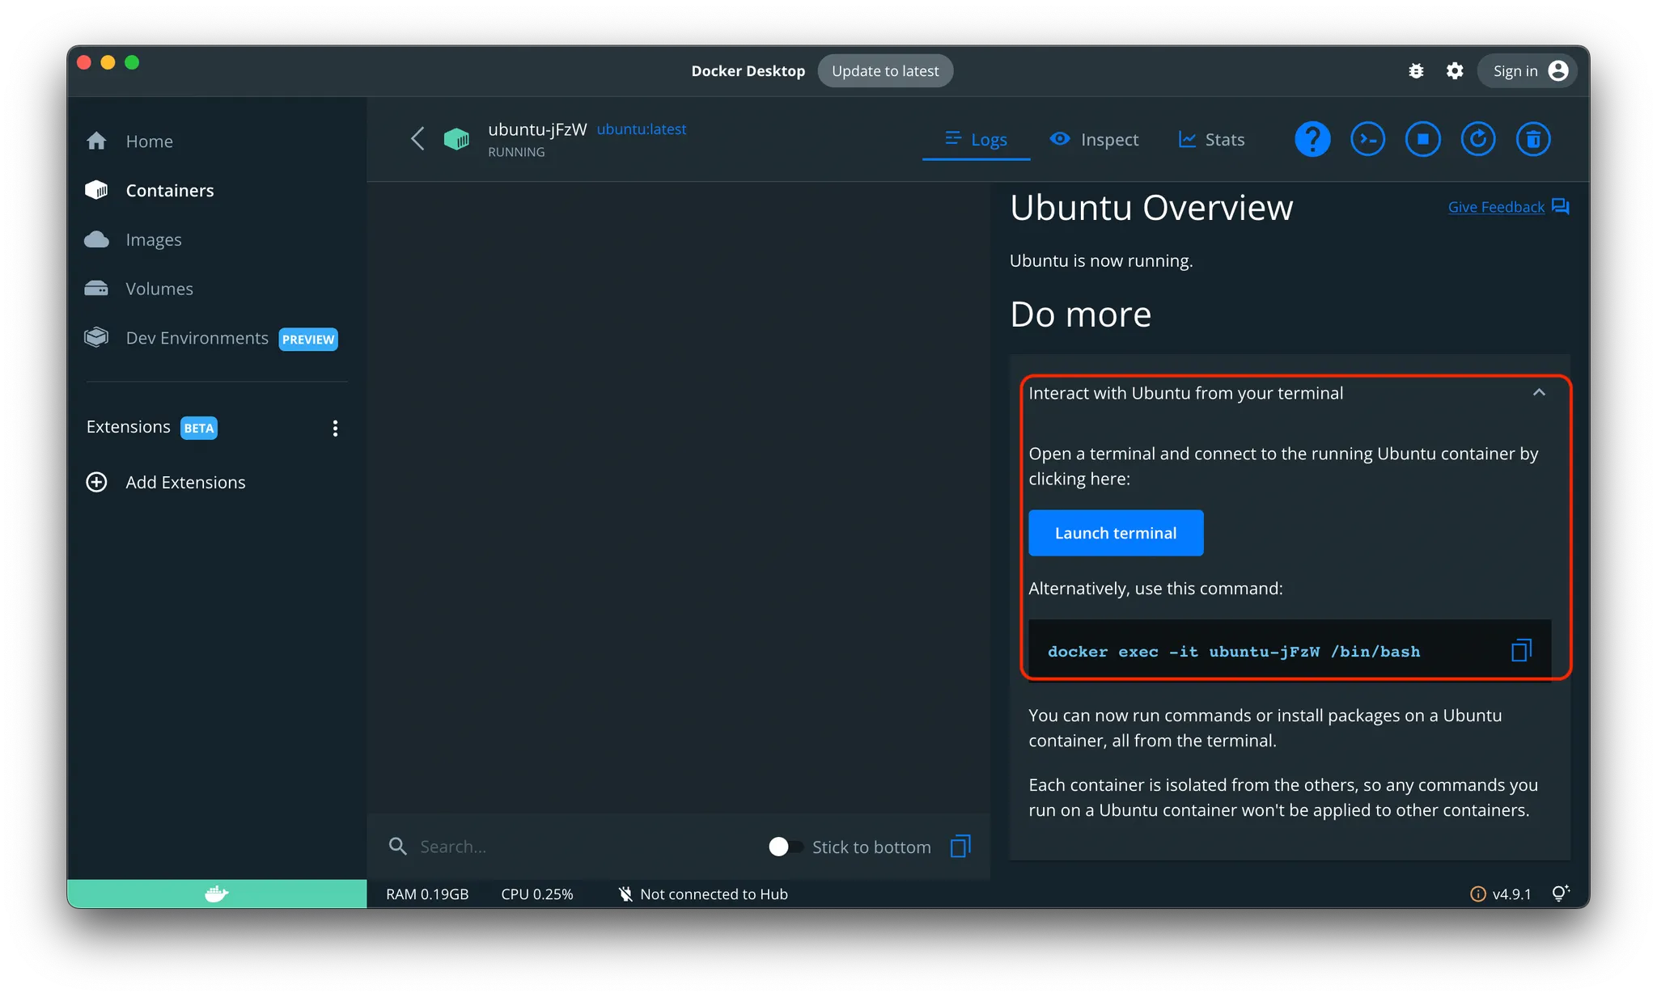Go back with the left chevron

(417, 139)
